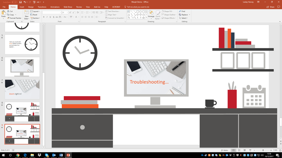The width and height of the screenshot is (282, 158).
Task: Toggle the Notes pane
Action: tap(224, 150)
